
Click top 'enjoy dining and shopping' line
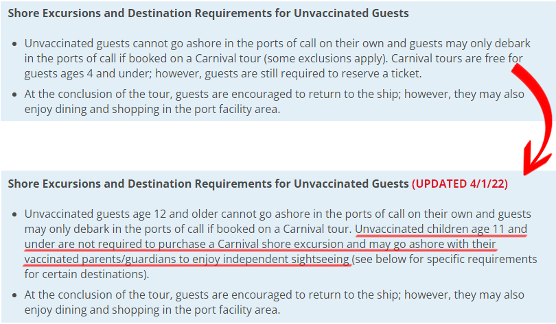coord(152,109)
